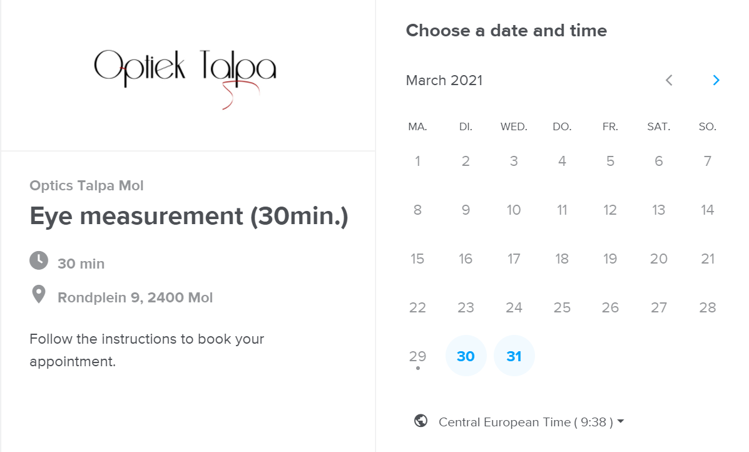Click date 28 in the calendar

pyautogui.click(x=708, y=307)
